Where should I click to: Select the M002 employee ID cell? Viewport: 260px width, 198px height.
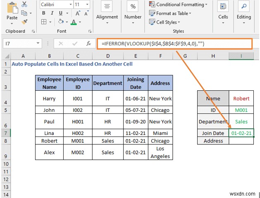click(x=78, y=152)
